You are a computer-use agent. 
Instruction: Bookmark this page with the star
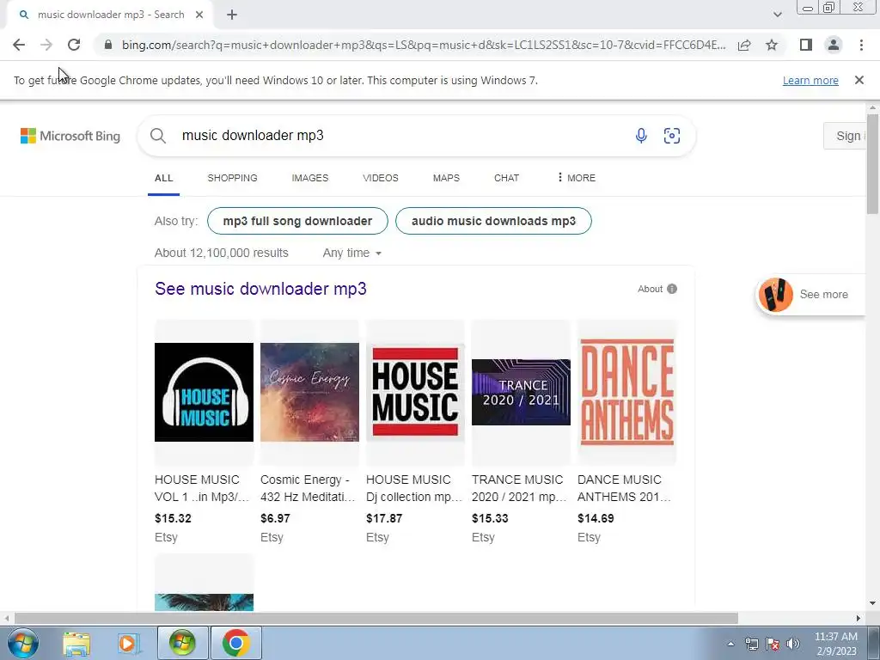tap(772, 45)
